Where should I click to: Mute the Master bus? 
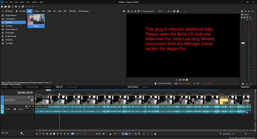[247, 17]
